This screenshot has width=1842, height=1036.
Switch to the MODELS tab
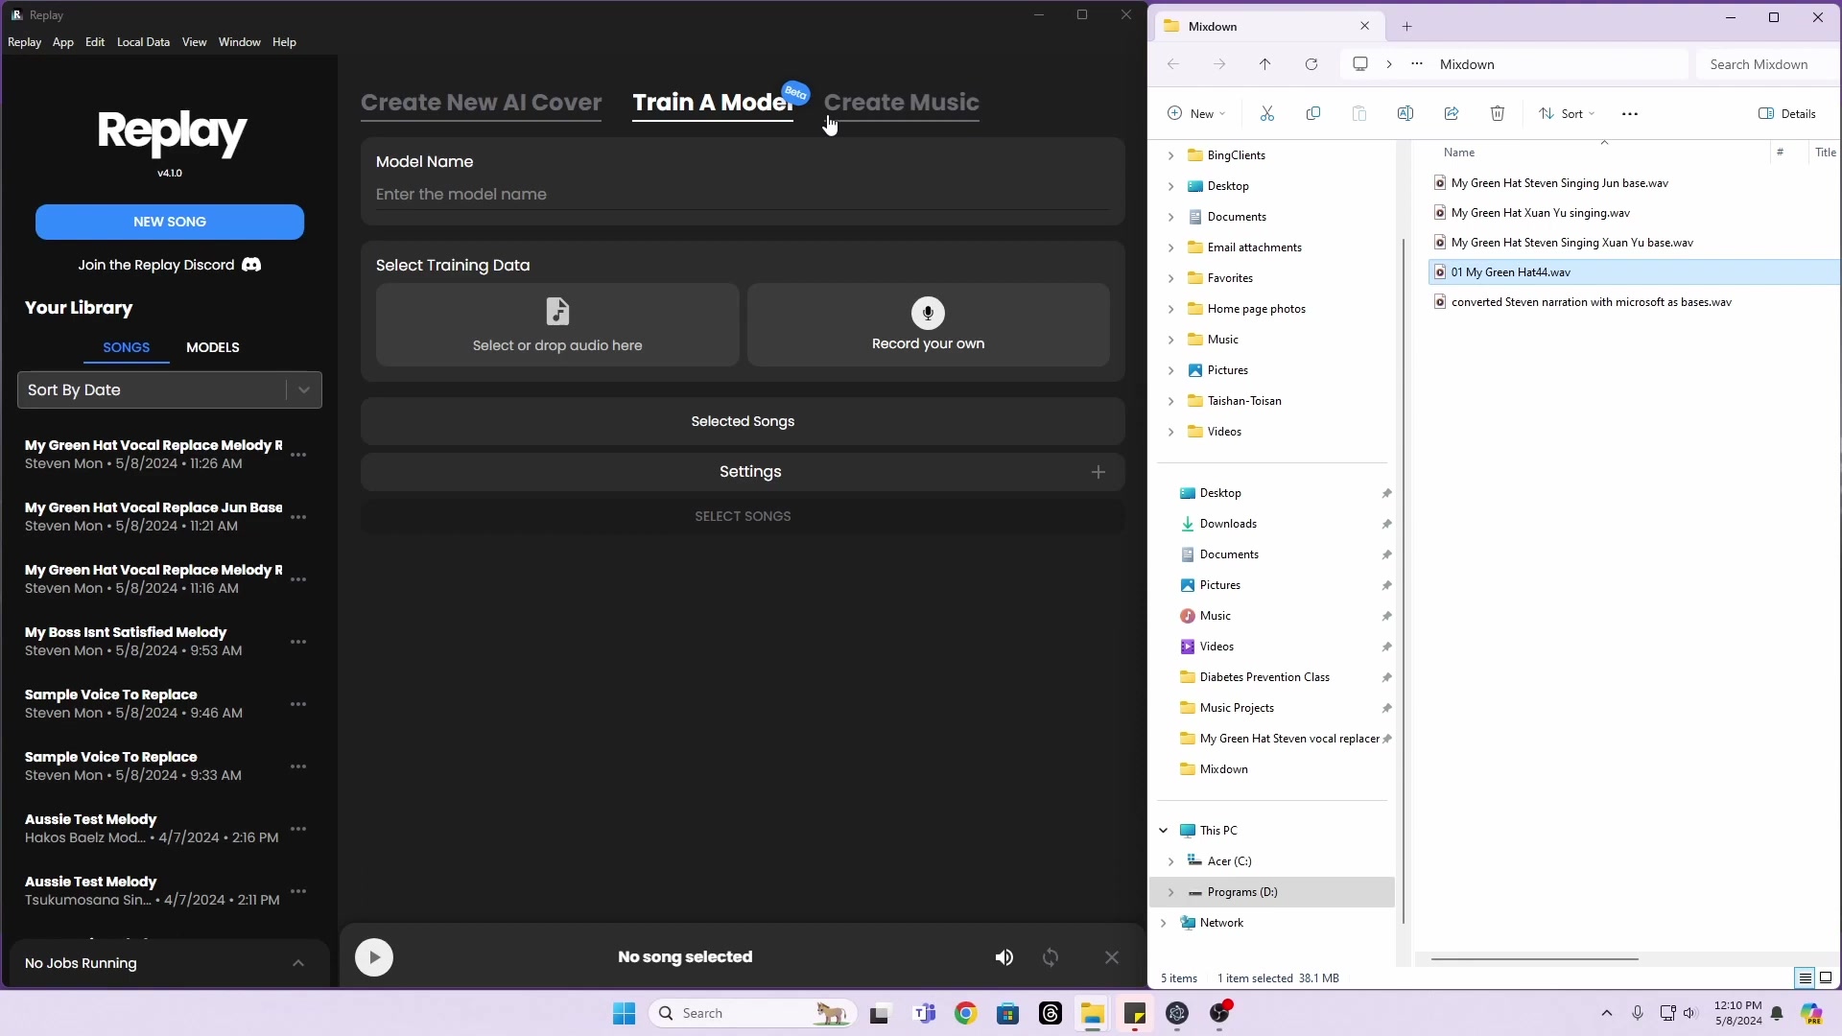click(x=213, y=347)
